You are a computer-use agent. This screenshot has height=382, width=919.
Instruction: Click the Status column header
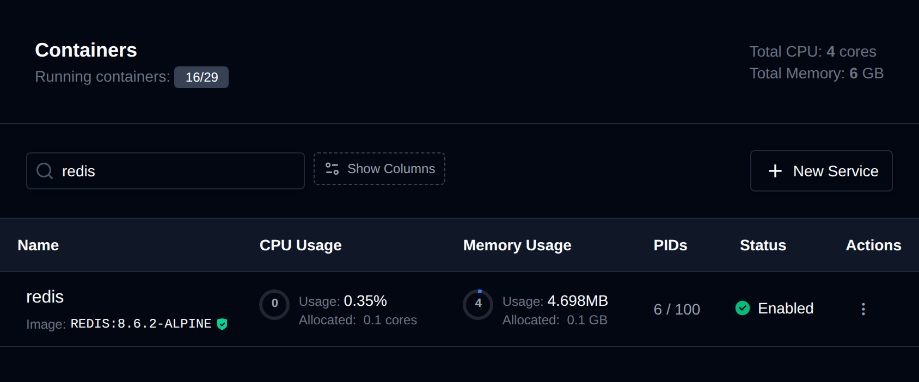click(763, 245)
